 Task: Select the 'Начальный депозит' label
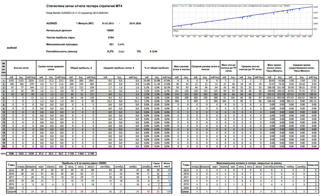click(59, 30)
